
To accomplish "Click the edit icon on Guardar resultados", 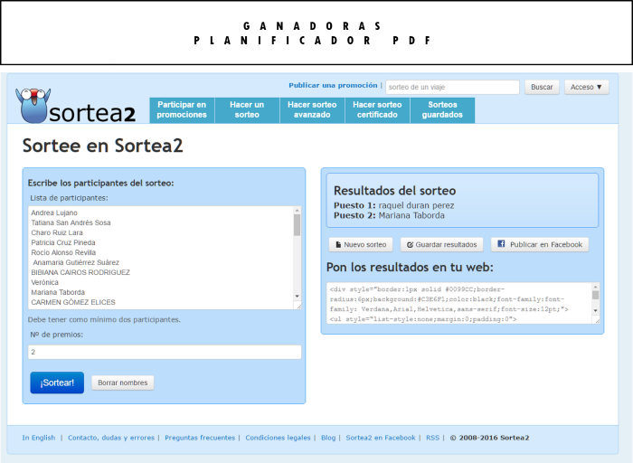I will point(410,245).
